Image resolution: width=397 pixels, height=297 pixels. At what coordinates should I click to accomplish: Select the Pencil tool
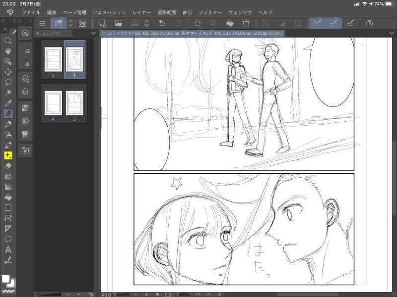[8, 124]
